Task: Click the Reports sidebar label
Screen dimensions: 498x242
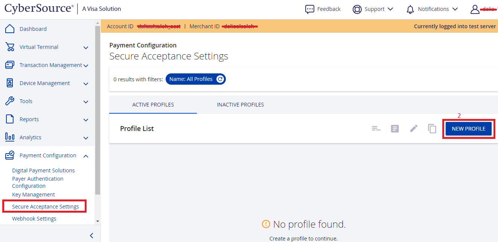Action: tap(29, 119)
